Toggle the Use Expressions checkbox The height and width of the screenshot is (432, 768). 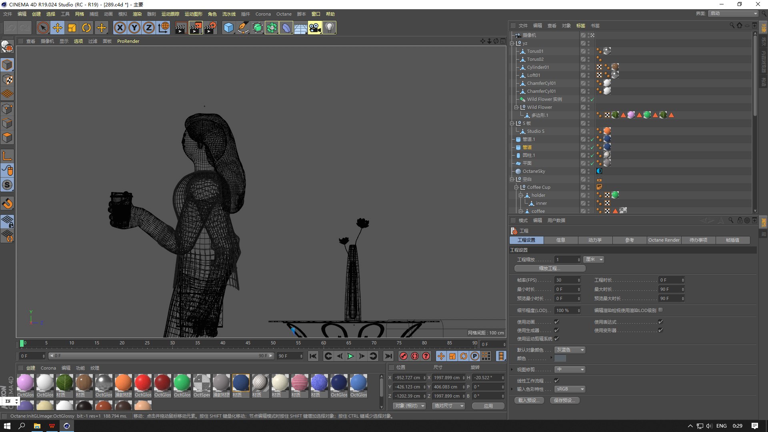coord(660,322)
